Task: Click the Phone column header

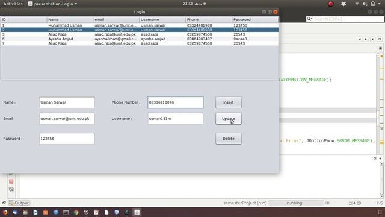Action: (209, 20)
